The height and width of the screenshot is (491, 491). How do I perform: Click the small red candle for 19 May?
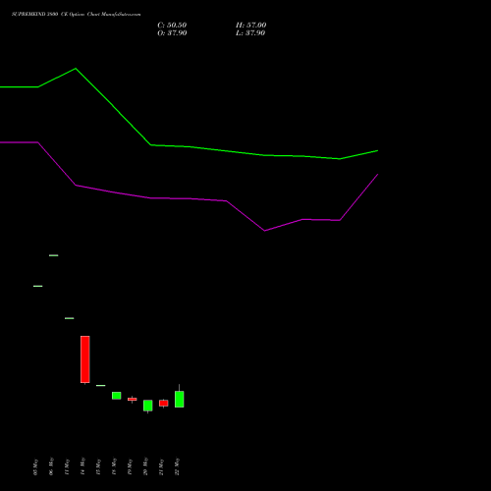point(133,399)
